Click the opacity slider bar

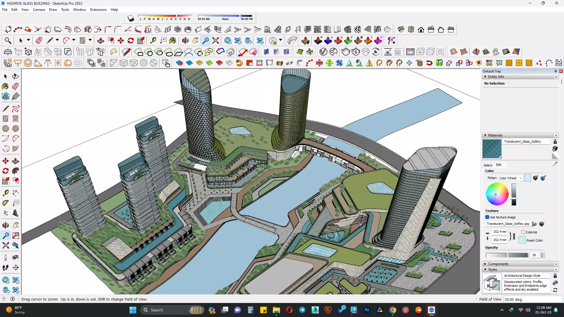507,255
